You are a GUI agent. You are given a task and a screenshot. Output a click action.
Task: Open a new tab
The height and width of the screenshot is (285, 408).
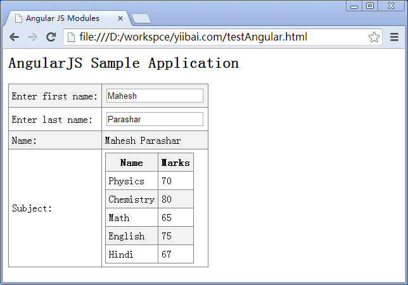point(141,18)
